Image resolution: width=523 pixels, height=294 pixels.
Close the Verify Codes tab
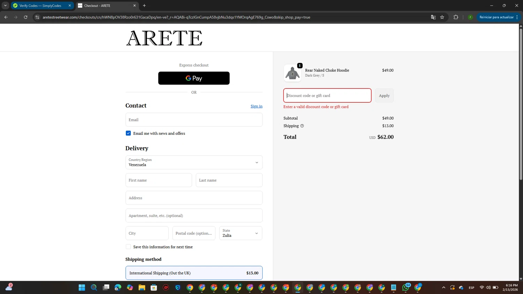70,6
